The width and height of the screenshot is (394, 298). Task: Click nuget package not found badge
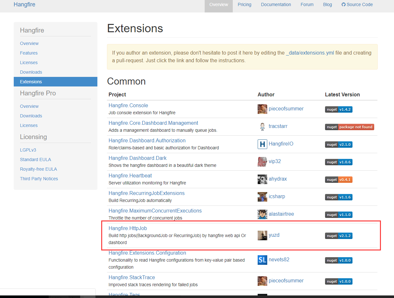click(x=349, y=127)
